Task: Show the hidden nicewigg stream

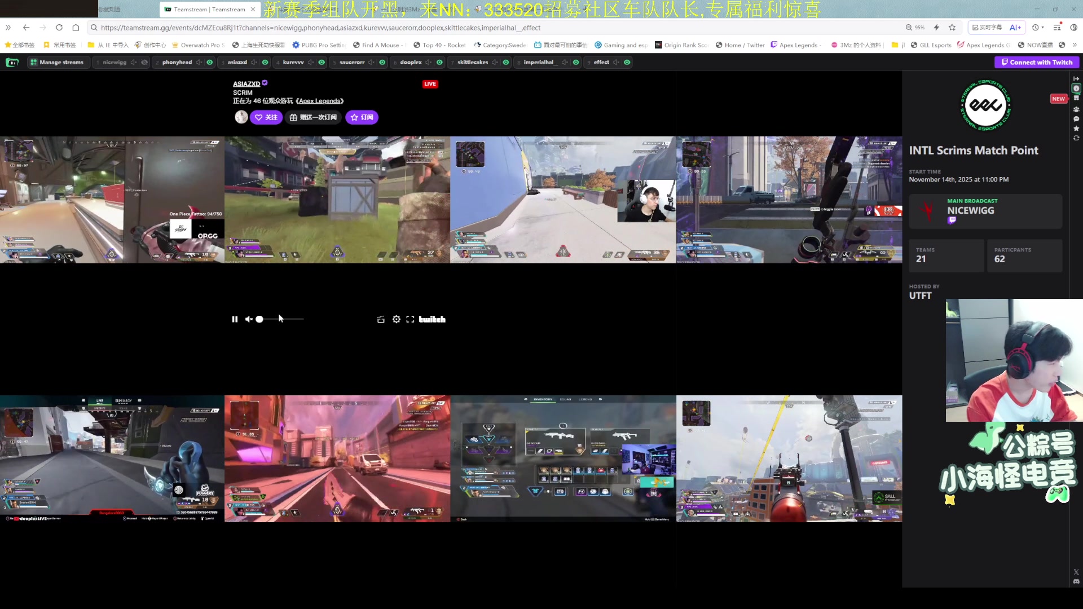Action: (x=144, y=63)
